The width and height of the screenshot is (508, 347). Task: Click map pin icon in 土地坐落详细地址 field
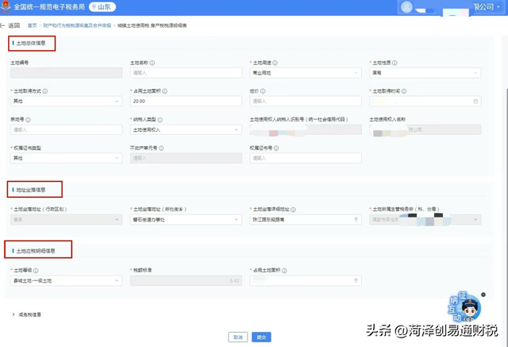[356, 219]
